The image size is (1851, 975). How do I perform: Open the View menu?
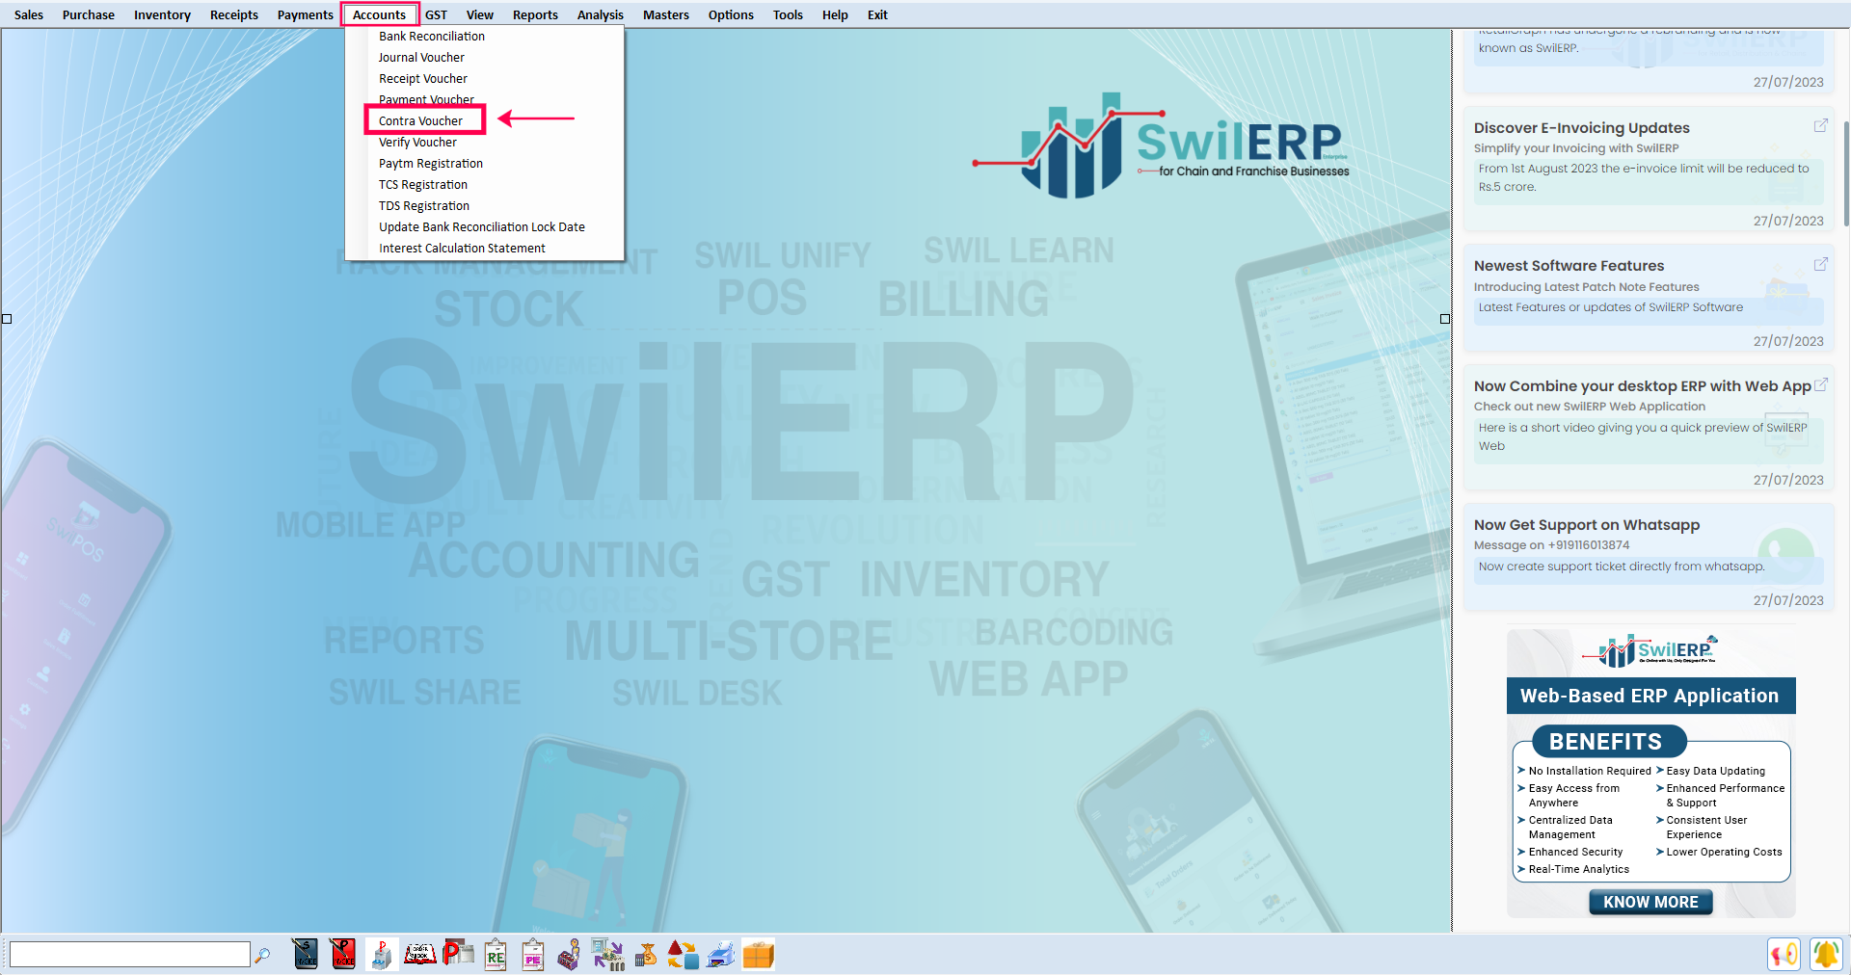(x=480, y=14)
